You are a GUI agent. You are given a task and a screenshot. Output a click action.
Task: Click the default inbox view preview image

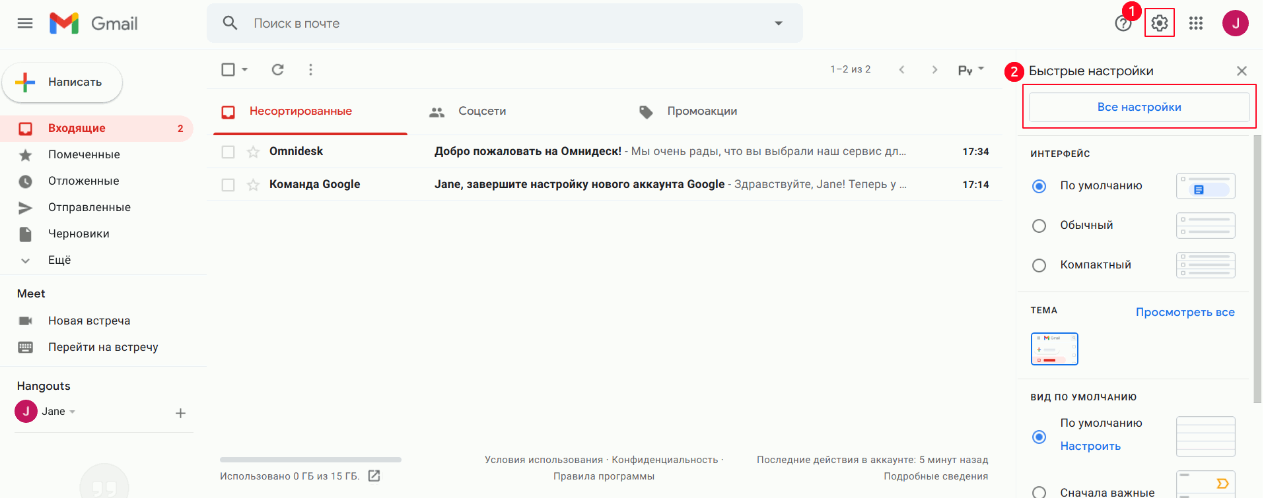(1205, 437)
